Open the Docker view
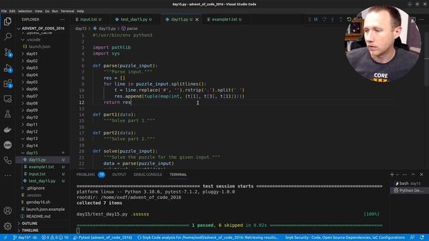 point(7,129)
